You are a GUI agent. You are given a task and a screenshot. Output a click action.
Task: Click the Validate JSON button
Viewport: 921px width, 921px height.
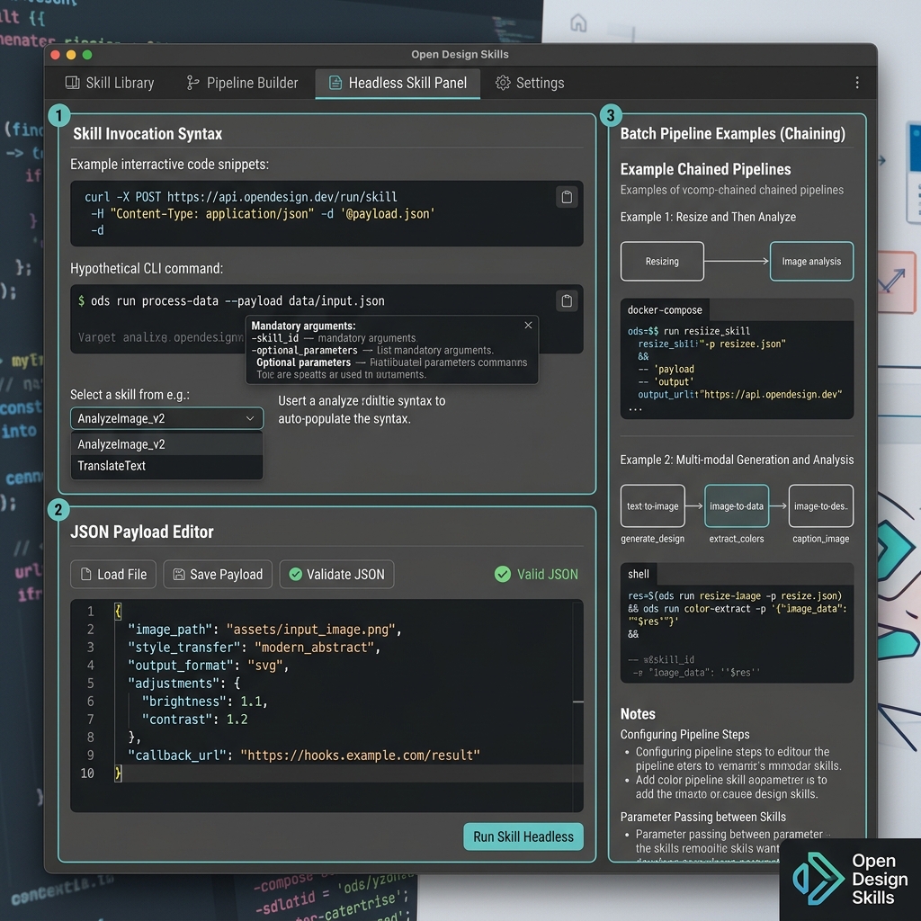[336, 575]
